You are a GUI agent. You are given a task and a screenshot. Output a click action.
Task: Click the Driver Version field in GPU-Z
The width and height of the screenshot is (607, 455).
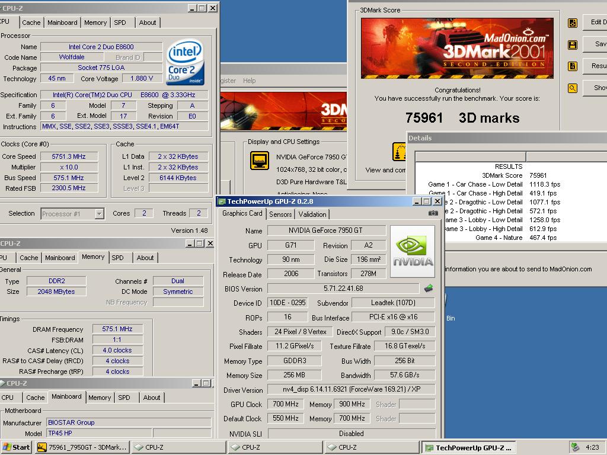(351, 389)
